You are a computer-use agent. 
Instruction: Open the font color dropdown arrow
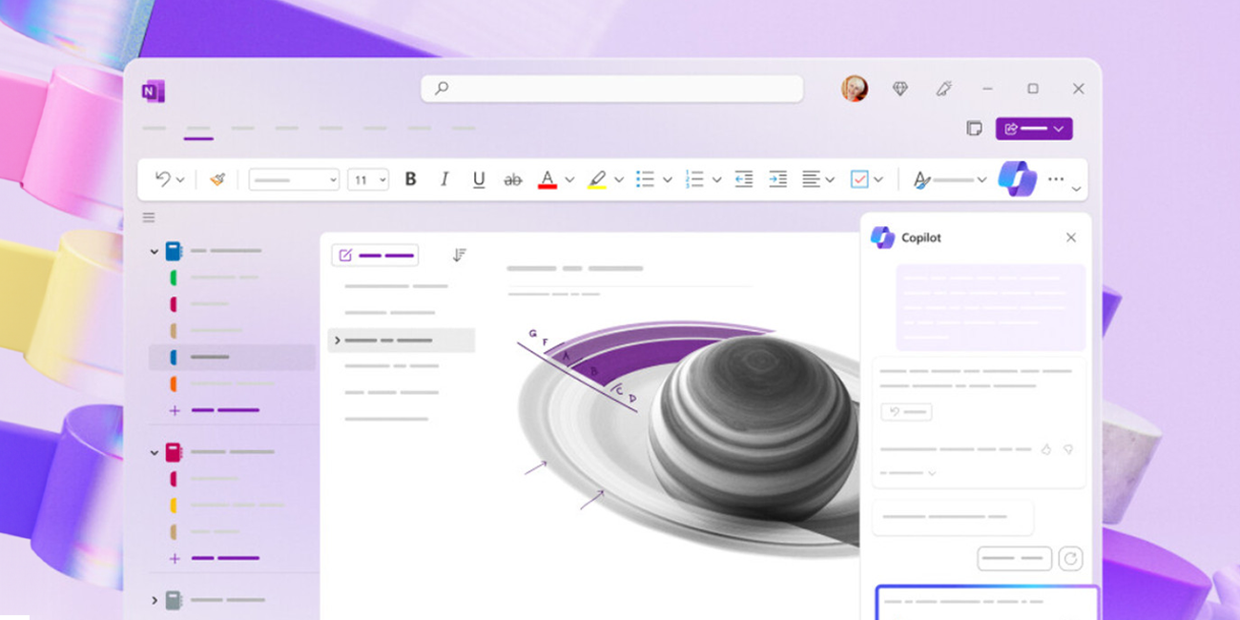[x=569, y=178]
